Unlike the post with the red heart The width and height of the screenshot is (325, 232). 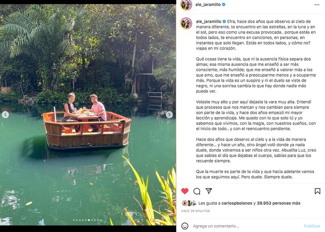pos(185,191)
